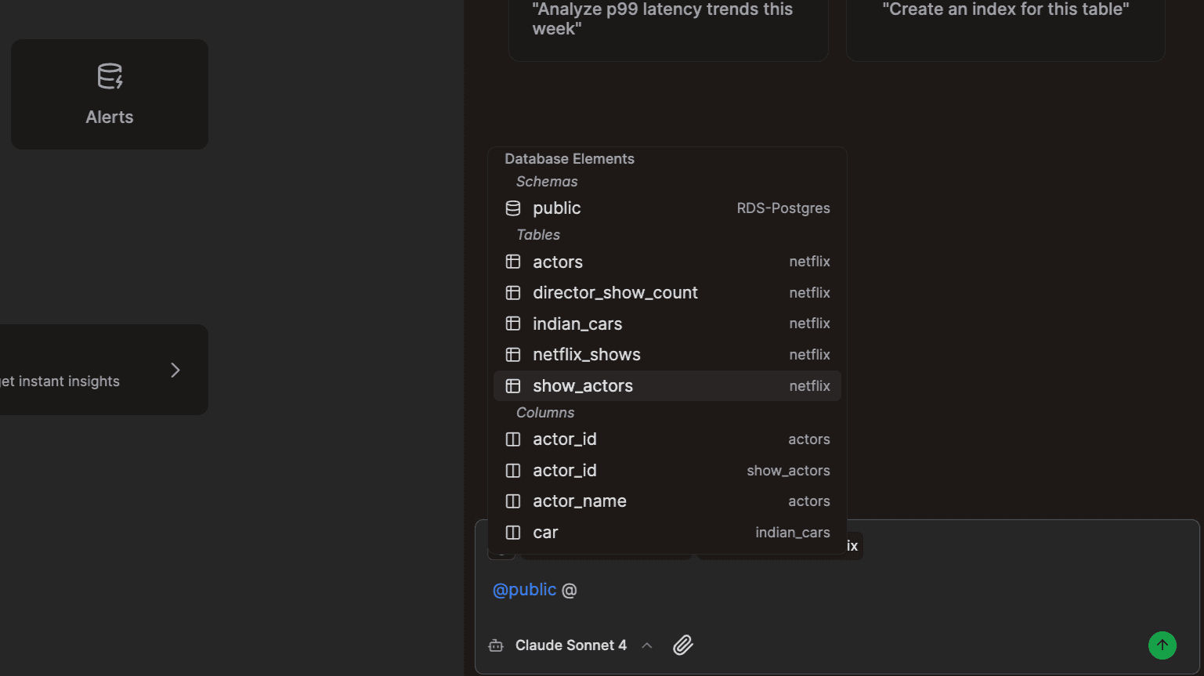Click the table icon next to actors
Viewport: 1204px width, 676px height.
(513, 262)
